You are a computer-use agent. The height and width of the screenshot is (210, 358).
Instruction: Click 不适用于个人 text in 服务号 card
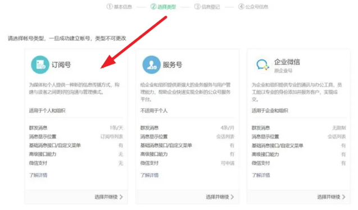154,111
